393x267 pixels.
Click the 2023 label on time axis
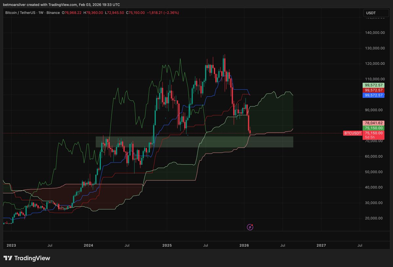(x=11, y=245)
